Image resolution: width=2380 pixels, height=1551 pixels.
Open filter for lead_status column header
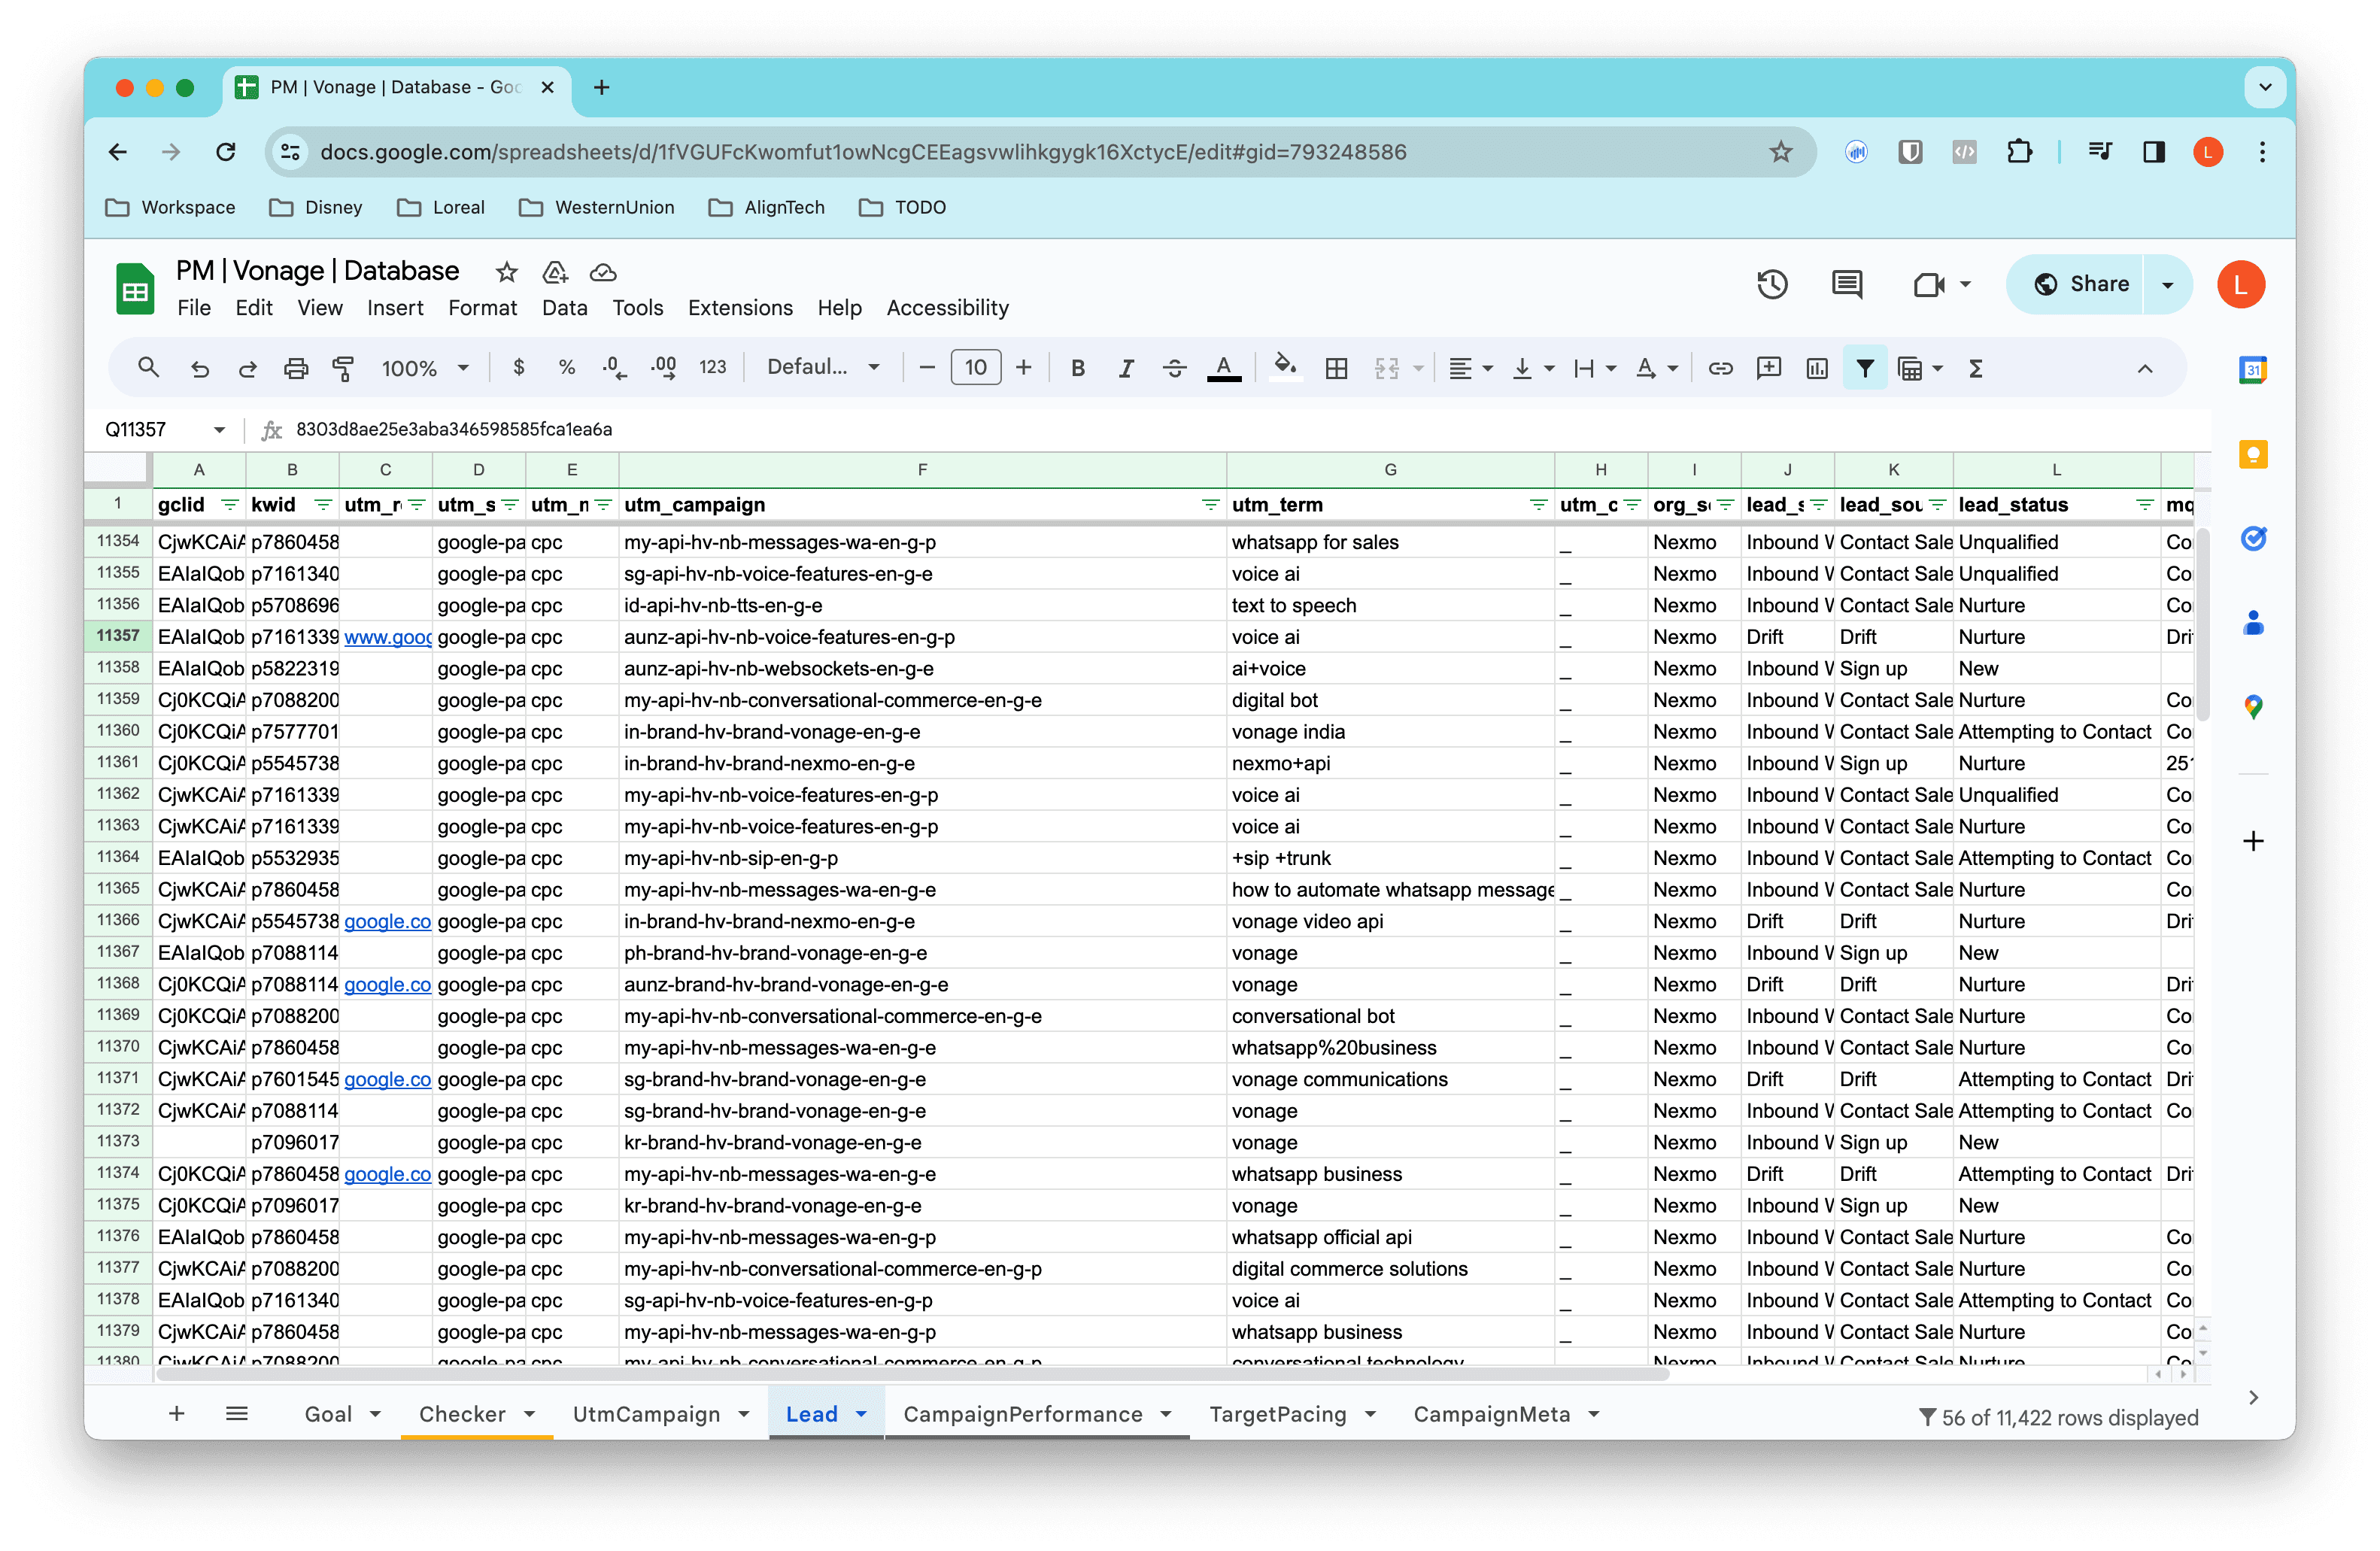click(2144, 504)
